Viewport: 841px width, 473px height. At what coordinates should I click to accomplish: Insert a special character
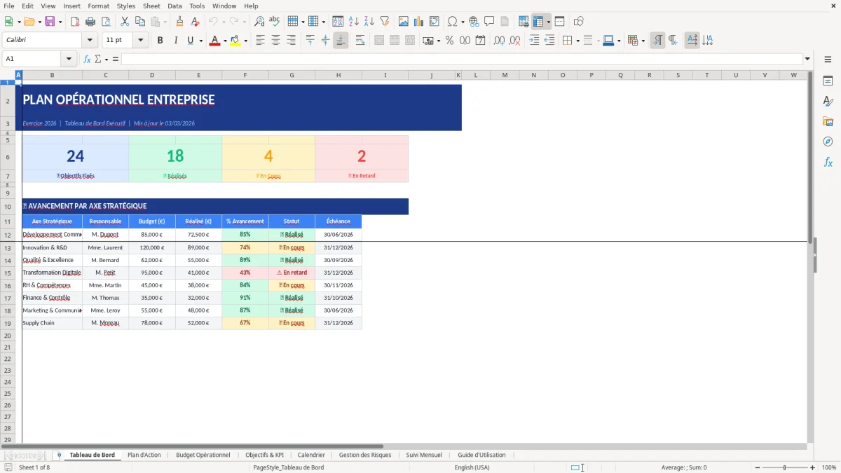coord(452,20)
